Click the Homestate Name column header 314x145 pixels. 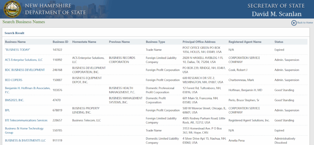click(84, 42)
